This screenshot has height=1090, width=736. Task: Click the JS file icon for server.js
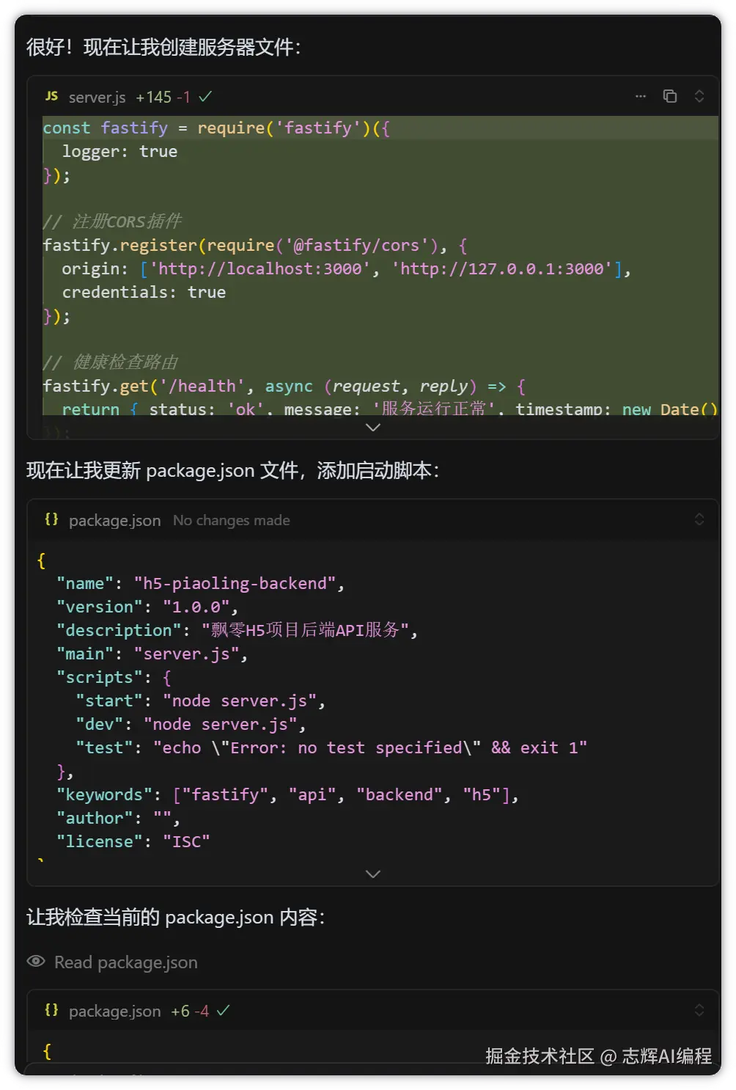point(51,96)
